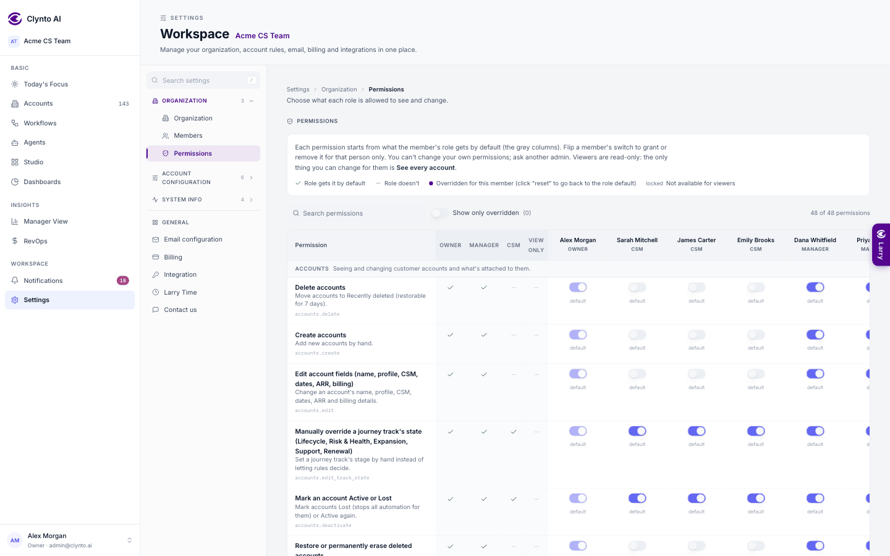Toggle Delete accounts for Sarah Mitchell

click(x=637, y=287)
